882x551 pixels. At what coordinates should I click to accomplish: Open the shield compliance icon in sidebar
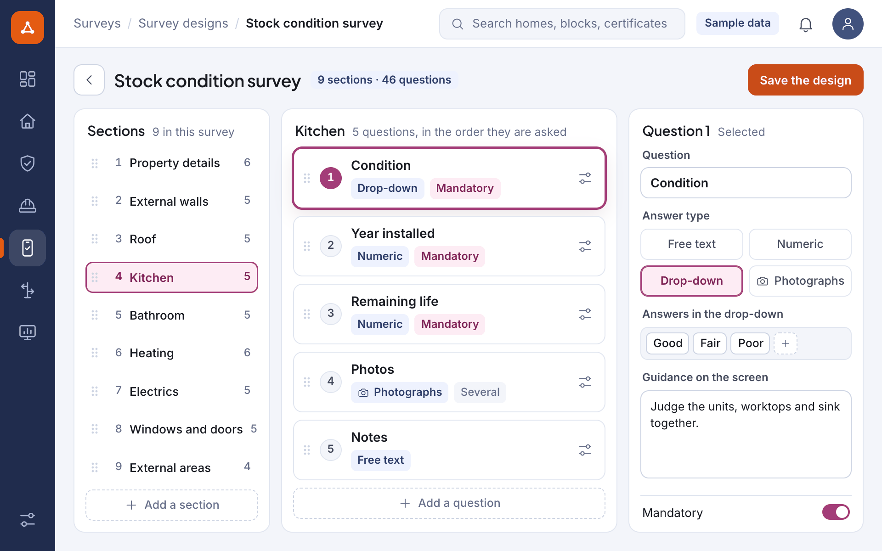point(28,163)
